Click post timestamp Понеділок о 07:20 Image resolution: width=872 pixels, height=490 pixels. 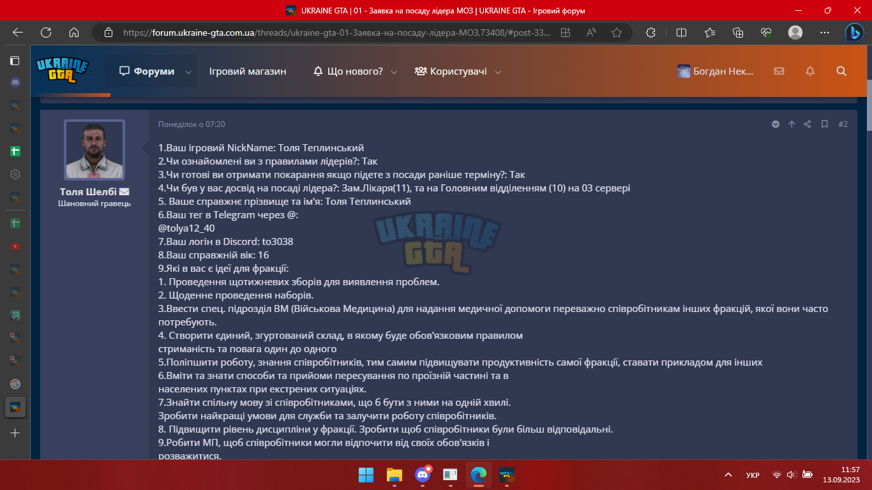tap(192, 124)
